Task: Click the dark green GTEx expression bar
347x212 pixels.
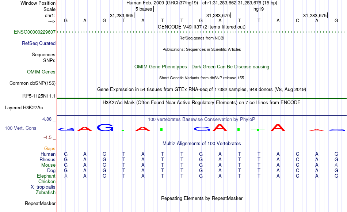Action: (x=202, y=98)
